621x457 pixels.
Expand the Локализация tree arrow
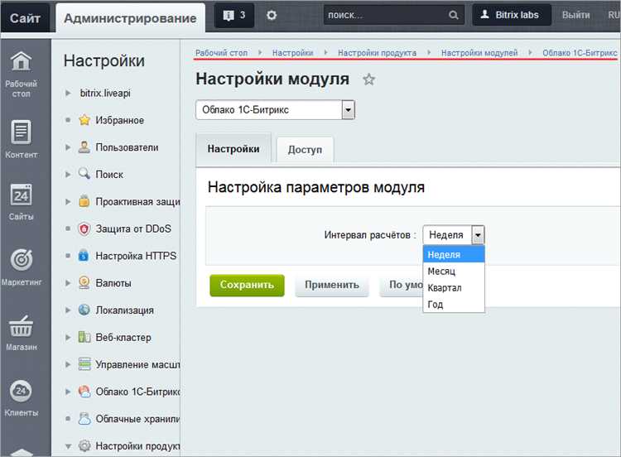68,310
